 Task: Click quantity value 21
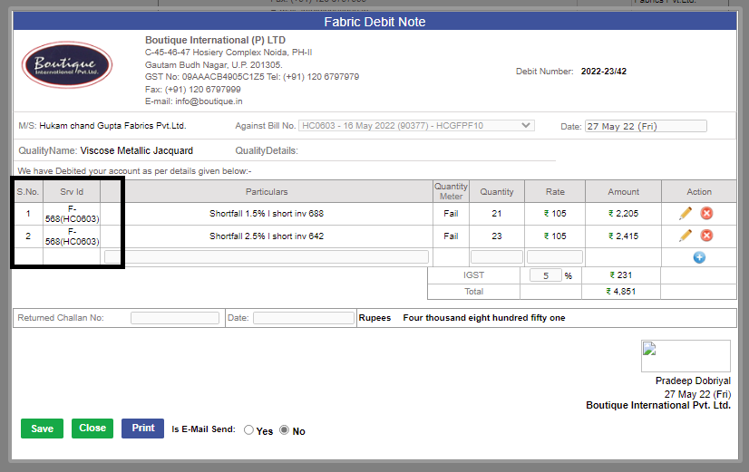(497, 213)
